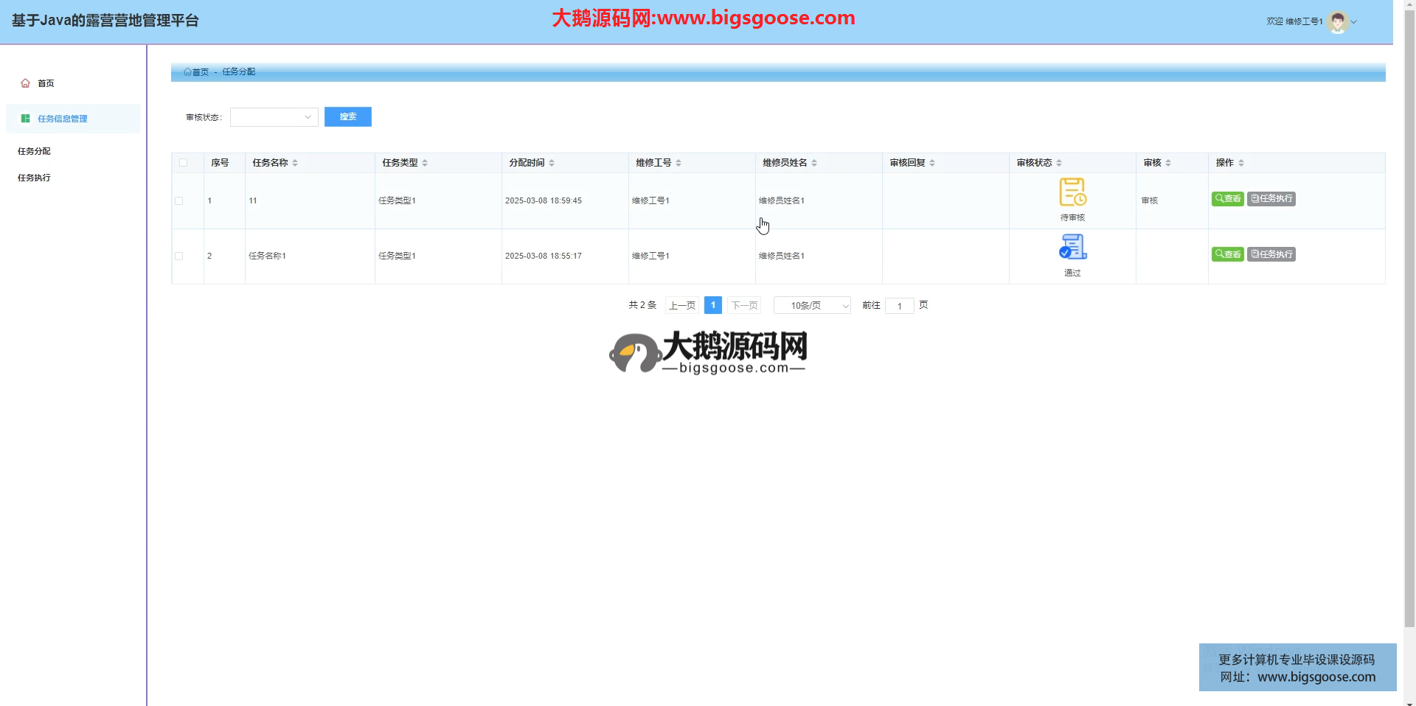Click the pending review status icon
The height and width of the screenshot is (706, 1416).
point(1072,192)
